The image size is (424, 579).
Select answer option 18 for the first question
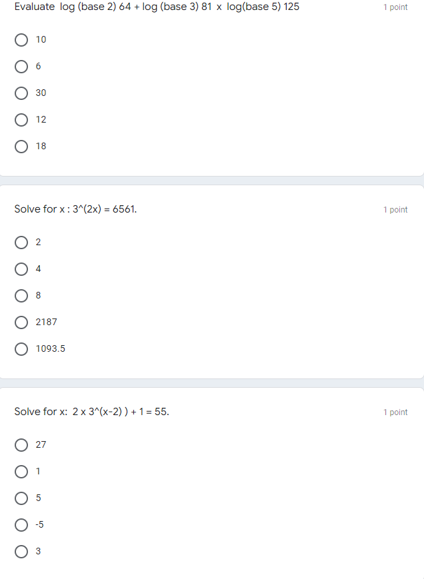click(x=21, y=146)
